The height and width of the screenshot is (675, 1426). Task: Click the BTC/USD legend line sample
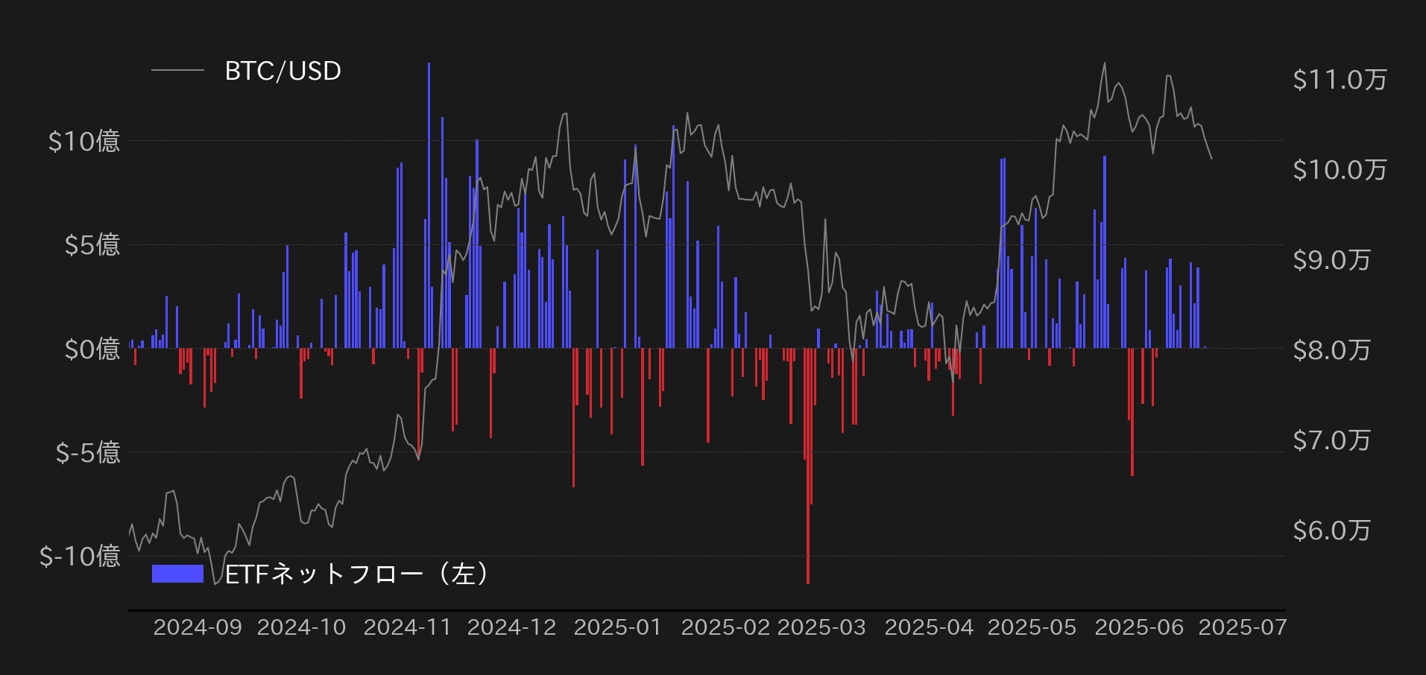(x=177, y=71)
